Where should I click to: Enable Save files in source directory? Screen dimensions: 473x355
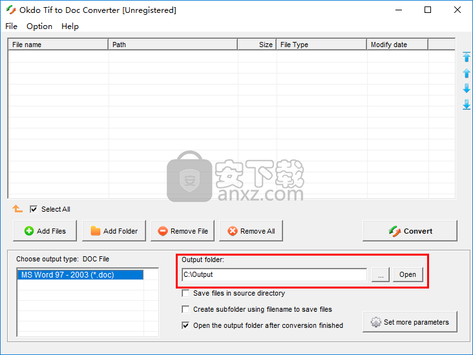tap(185, 293)
